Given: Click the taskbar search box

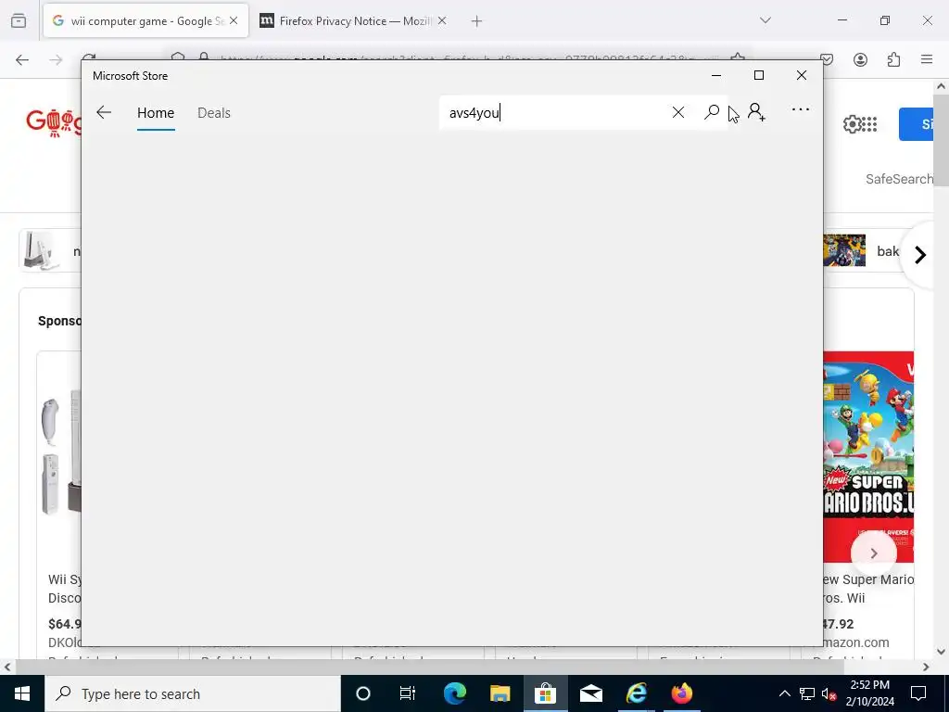Looking at the screenshot, I should coord(193,693).
